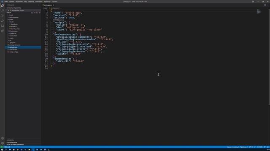The image size is (270, 151).
Task: Open the Terminal (Терминал) menu
Action: coord(47,2)
